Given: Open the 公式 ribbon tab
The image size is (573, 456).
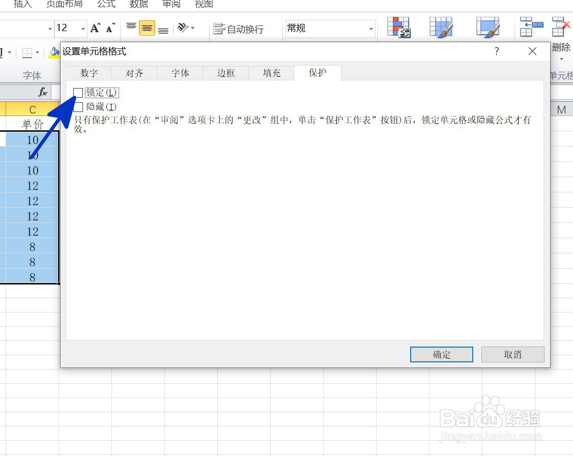Looking at the screenshot, I should click(x=106, y=4).
